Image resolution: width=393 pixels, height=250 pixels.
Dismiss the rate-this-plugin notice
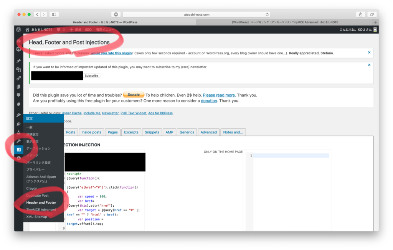[x=369, y=52]
